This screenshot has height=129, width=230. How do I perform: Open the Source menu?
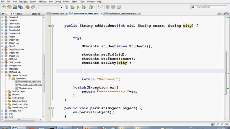(x=33, y=1)
